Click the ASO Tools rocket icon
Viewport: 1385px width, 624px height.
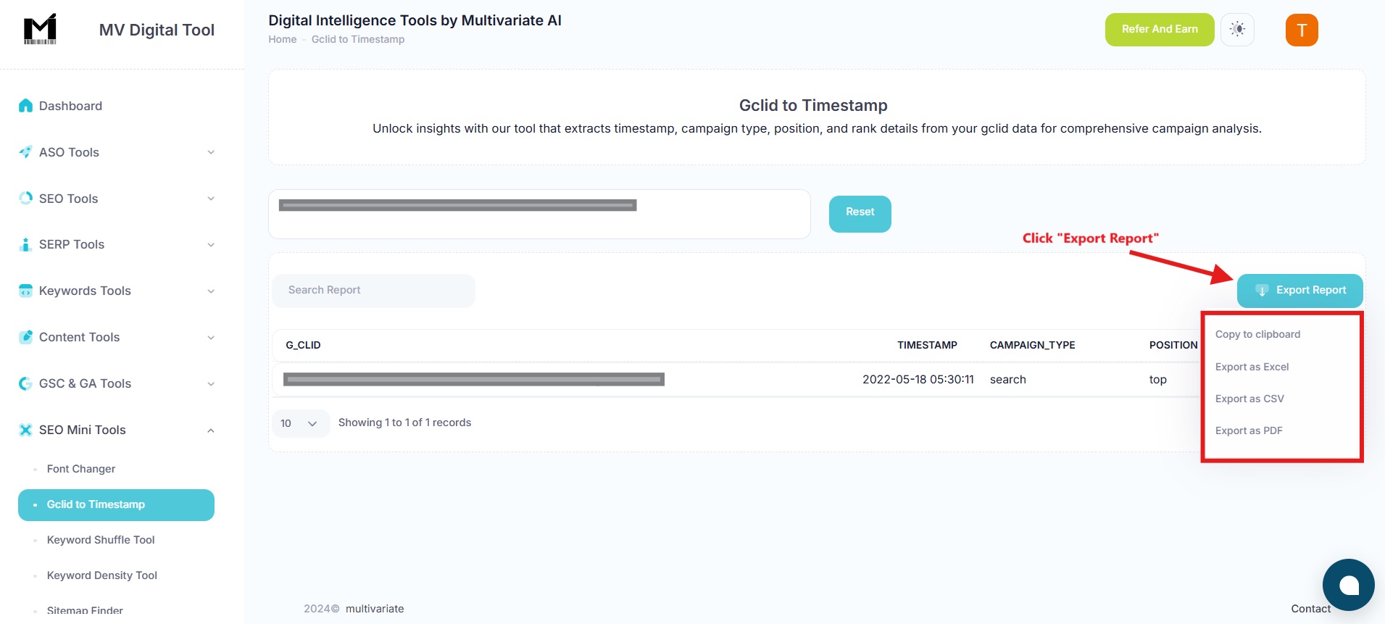click(x=25, y=152)
